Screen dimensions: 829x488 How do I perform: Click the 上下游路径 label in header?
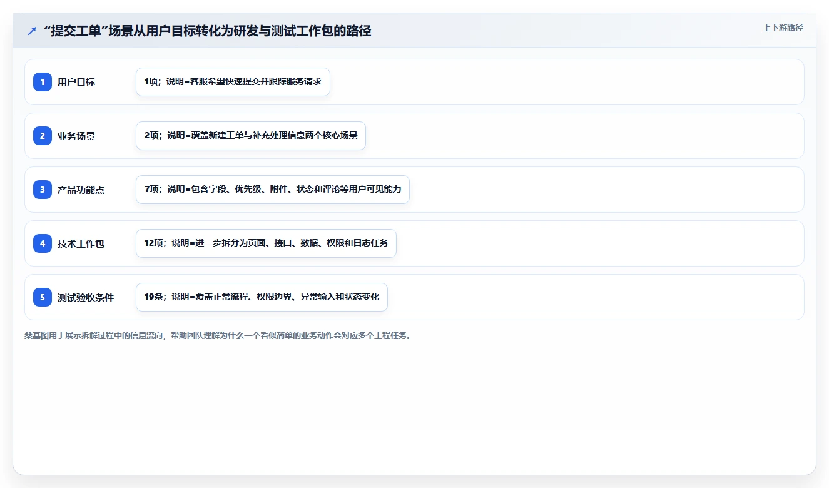783,28
